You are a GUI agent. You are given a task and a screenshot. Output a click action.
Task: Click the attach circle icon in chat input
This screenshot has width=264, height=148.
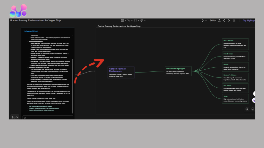[25, 118]
